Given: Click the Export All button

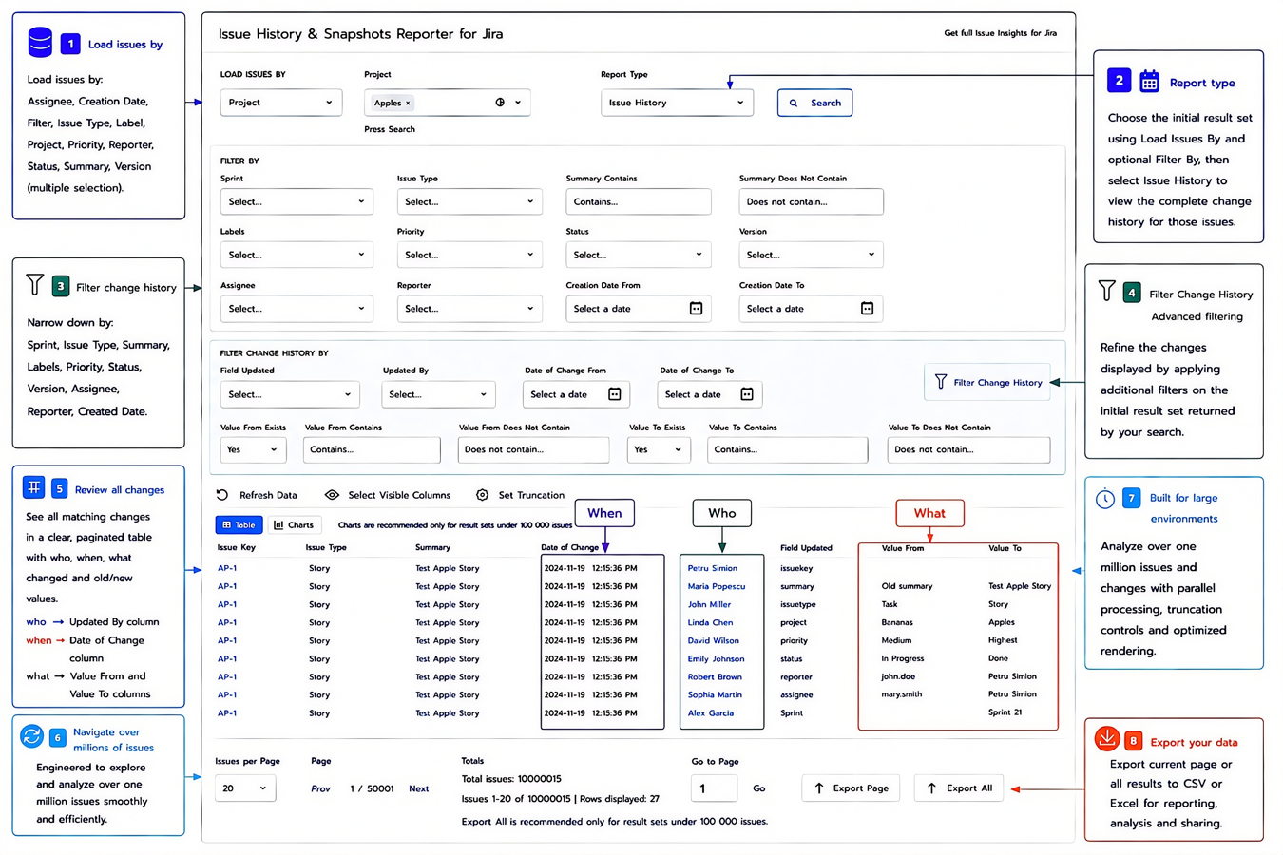Looking at the screenshot, I should [x=959, y=788].
